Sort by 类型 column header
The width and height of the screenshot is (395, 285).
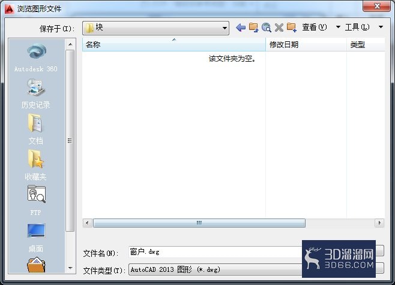tap(366, 44)
